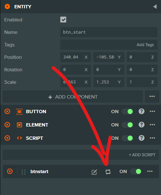Viewport: 161px width, 195px height.
Task: Toggle the Element component off
Action: click(127, 125)
